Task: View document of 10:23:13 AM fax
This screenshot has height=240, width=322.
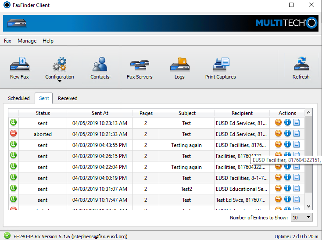Action: point(297,122)
